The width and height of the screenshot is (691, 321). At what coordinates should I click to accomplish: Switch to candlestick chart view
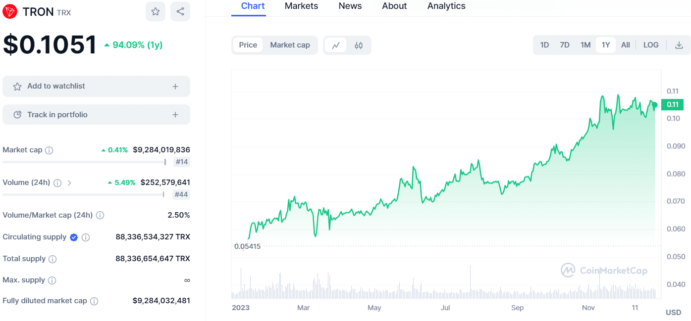click(x=359, y=45)
